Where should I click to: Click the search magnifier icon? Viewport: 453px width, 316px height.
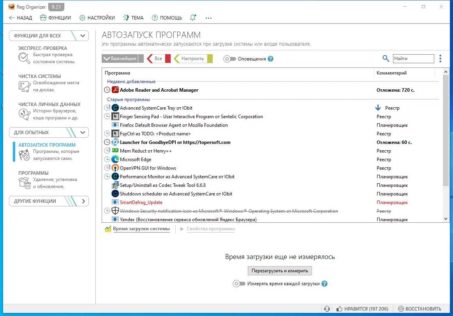tap(386, 59)
